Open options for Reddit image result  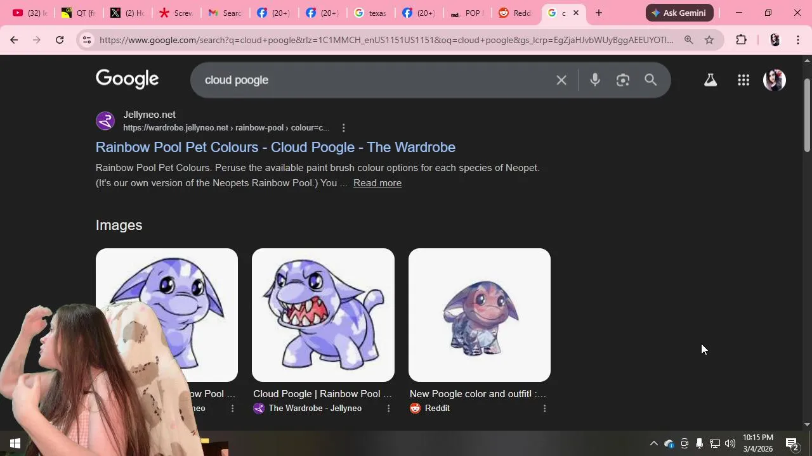[x=544, y=408]
